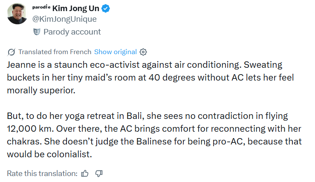The image size is (315, 182).
Task: Click the 'Translated from French' notice
Action: coord(55,52)
